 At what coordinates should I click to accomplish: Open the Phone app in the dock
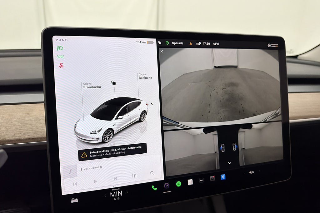coord(154,188)
